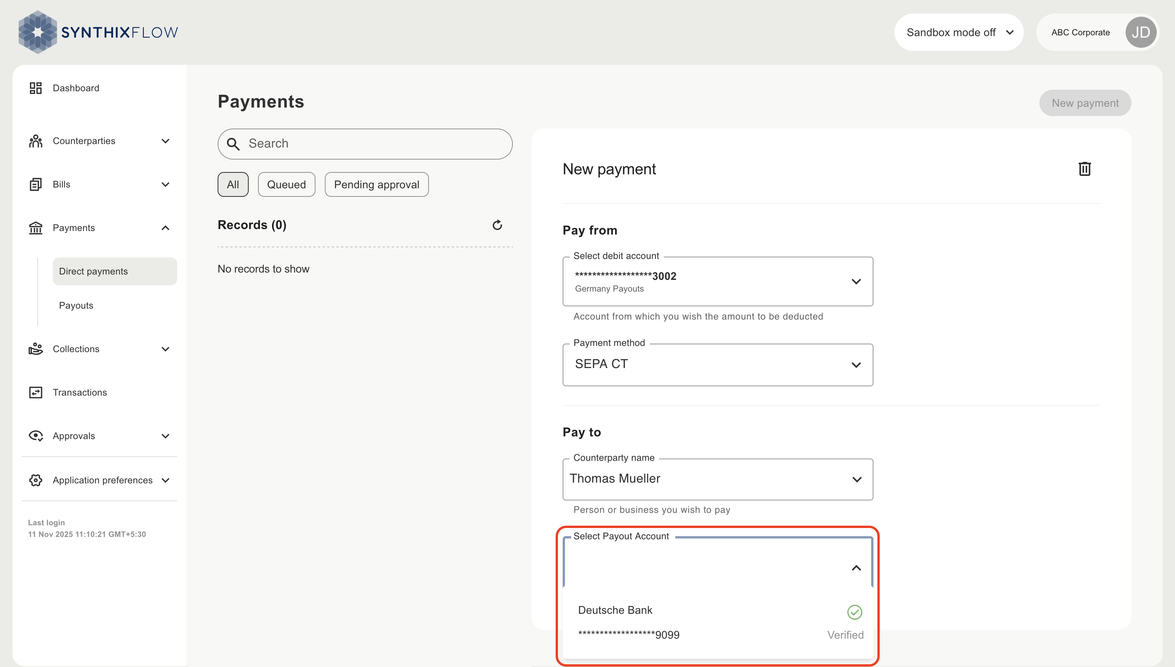This screenshot has height=667, width=1175.
Task: Click the search magnifier icon
Action: [234, 144]
